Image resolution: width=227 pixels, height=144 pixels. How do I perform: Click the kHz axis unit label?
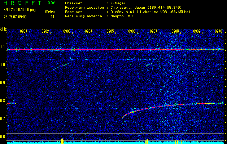pos(3,29)
